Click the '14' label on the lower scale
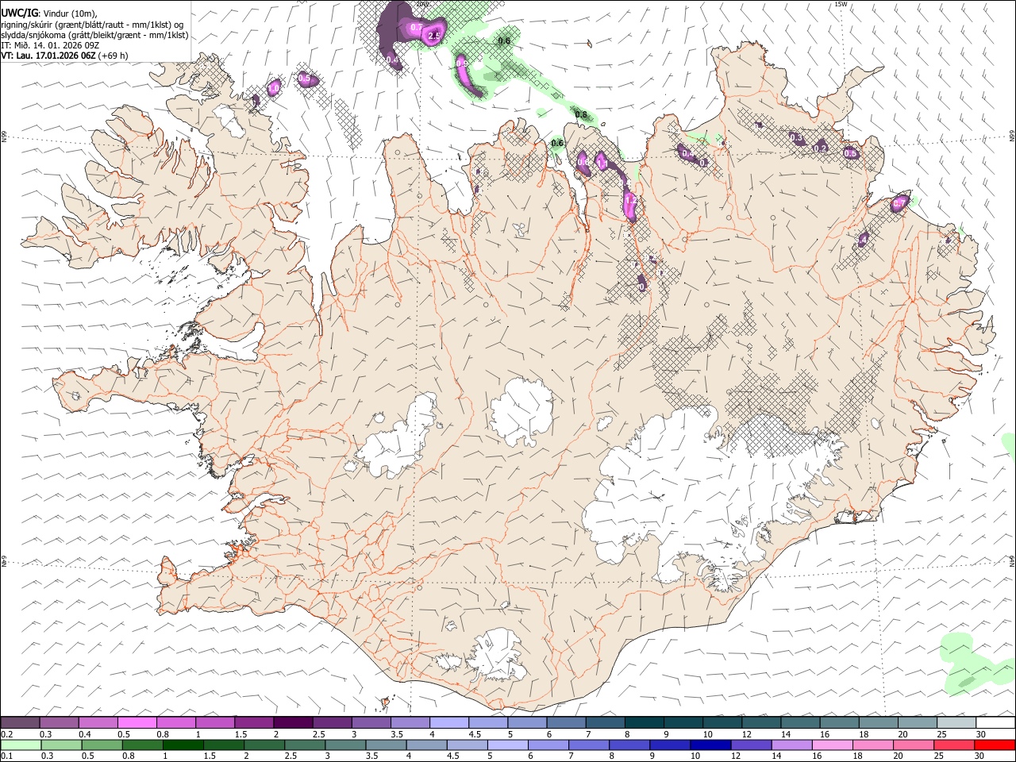Screen dimensions: 1016x762 (776, 756)
